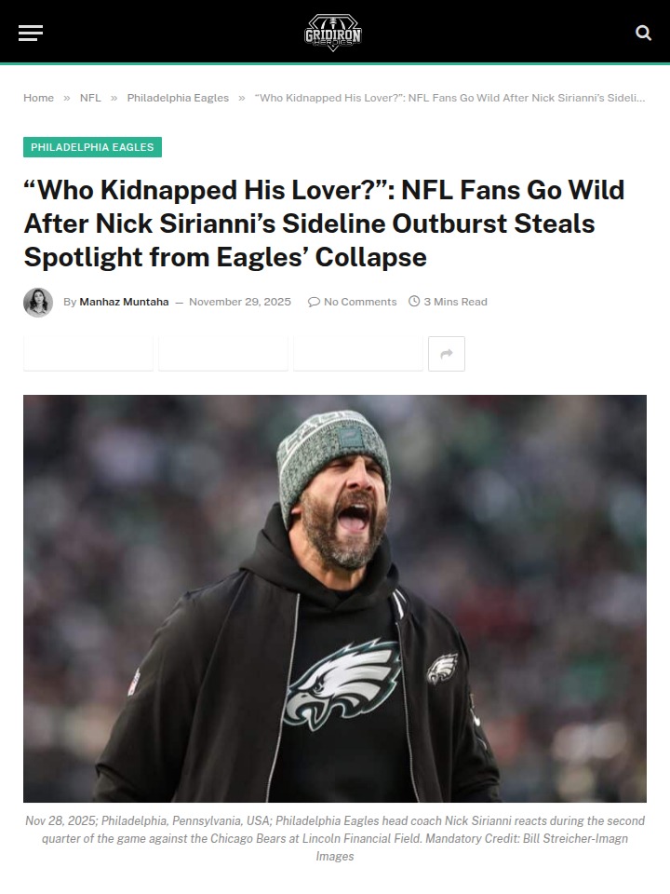Click the clock read-time icon
The height and width of the screenshot is (894, 670).
[x=414, y=302]
